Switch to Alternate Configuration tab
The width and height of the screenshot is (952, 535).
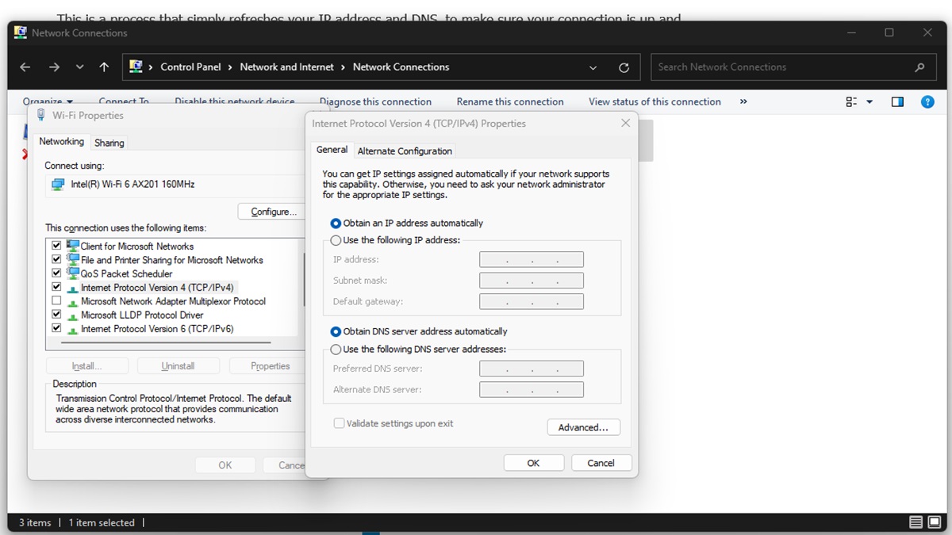405,151
